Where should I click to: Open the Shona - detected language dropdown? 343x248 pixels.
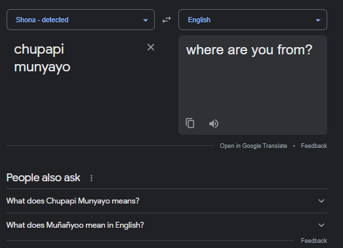click(x=81, y=20)
